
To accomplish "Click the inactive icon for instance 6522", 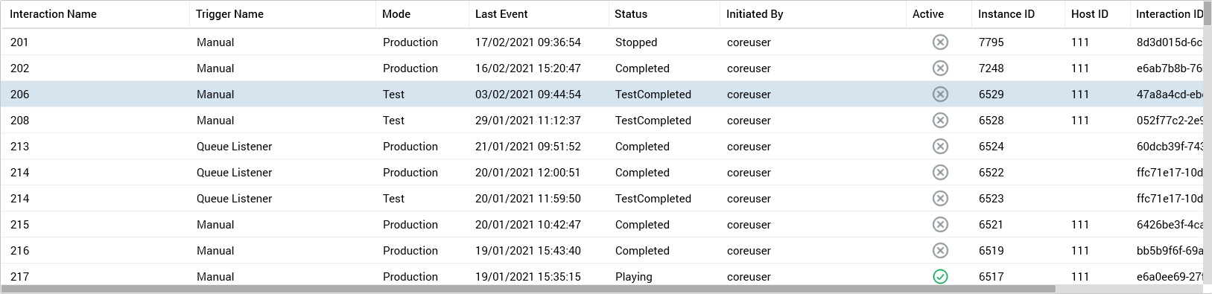I will click(940, 173).
